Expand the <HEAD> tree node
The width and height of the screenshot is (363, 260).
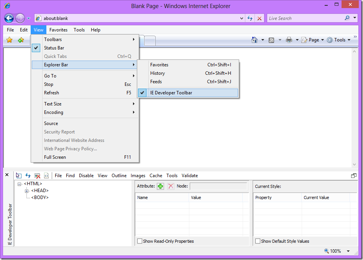pyautogui.click(x=26, y=191)
